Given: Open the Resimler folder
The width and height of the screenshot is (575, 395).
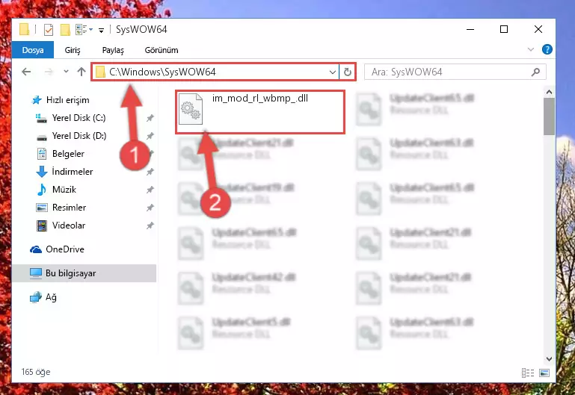Looking at the screenshot, I should pyautogui.click(x=69, y=208).
